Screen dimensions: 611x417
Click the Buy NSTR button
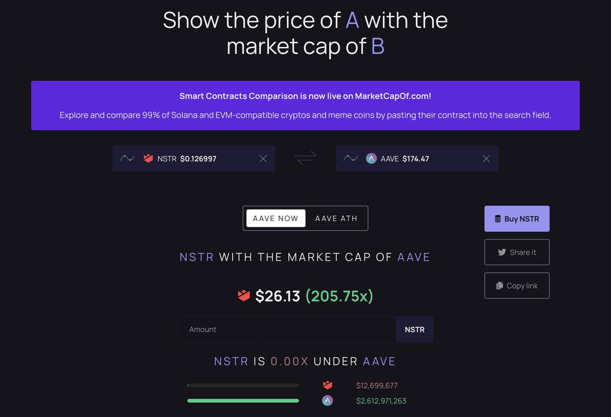point(517,219)
